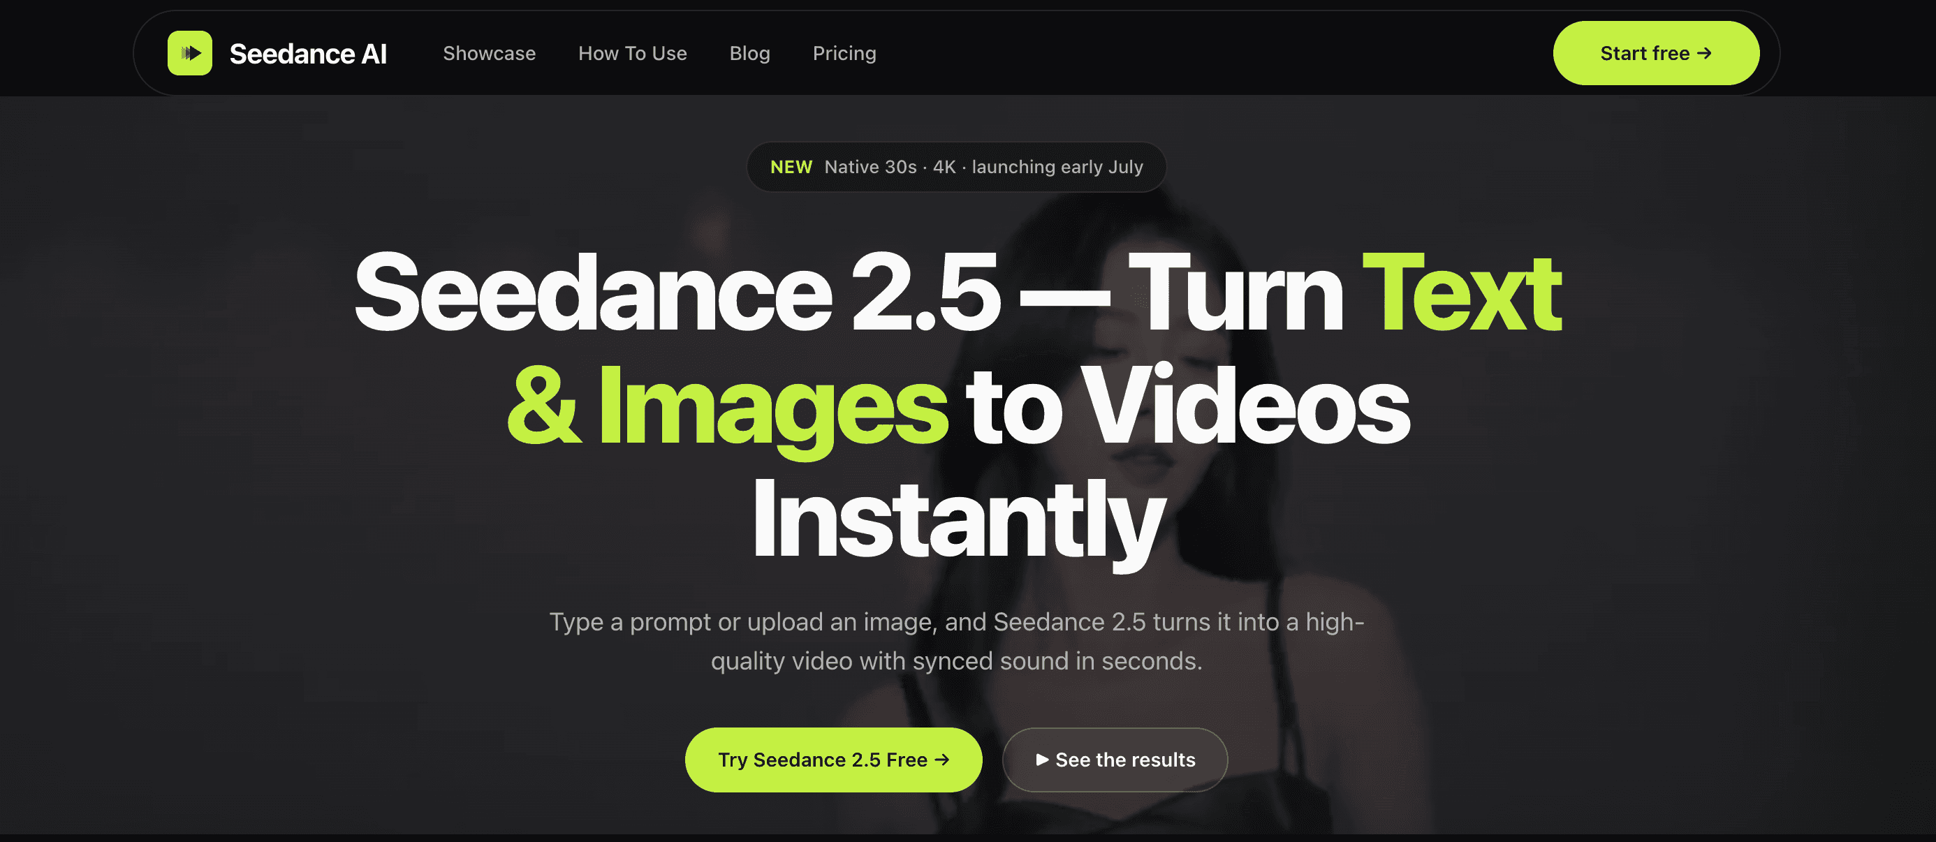Click the 'Type a prompt or upload' description
Viewport: 1936px width, 842px height.
[957, 641]
